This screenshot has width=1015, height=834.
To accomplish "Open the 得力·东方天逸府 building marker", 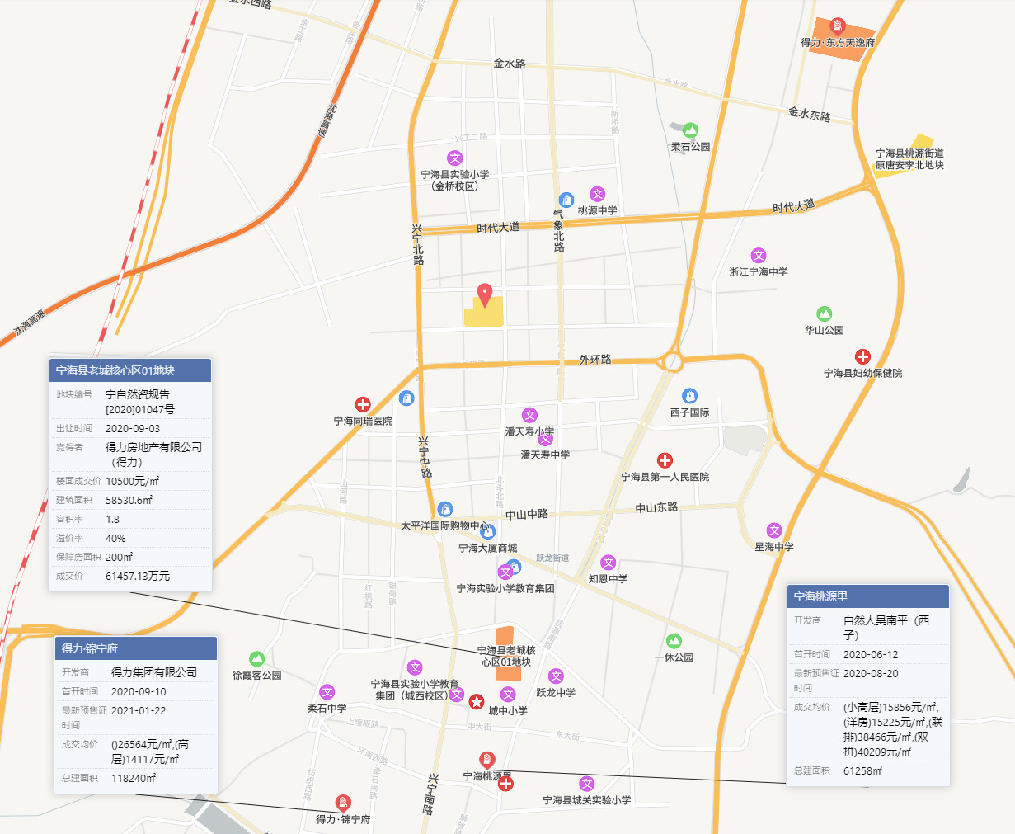I will (838, 26).
